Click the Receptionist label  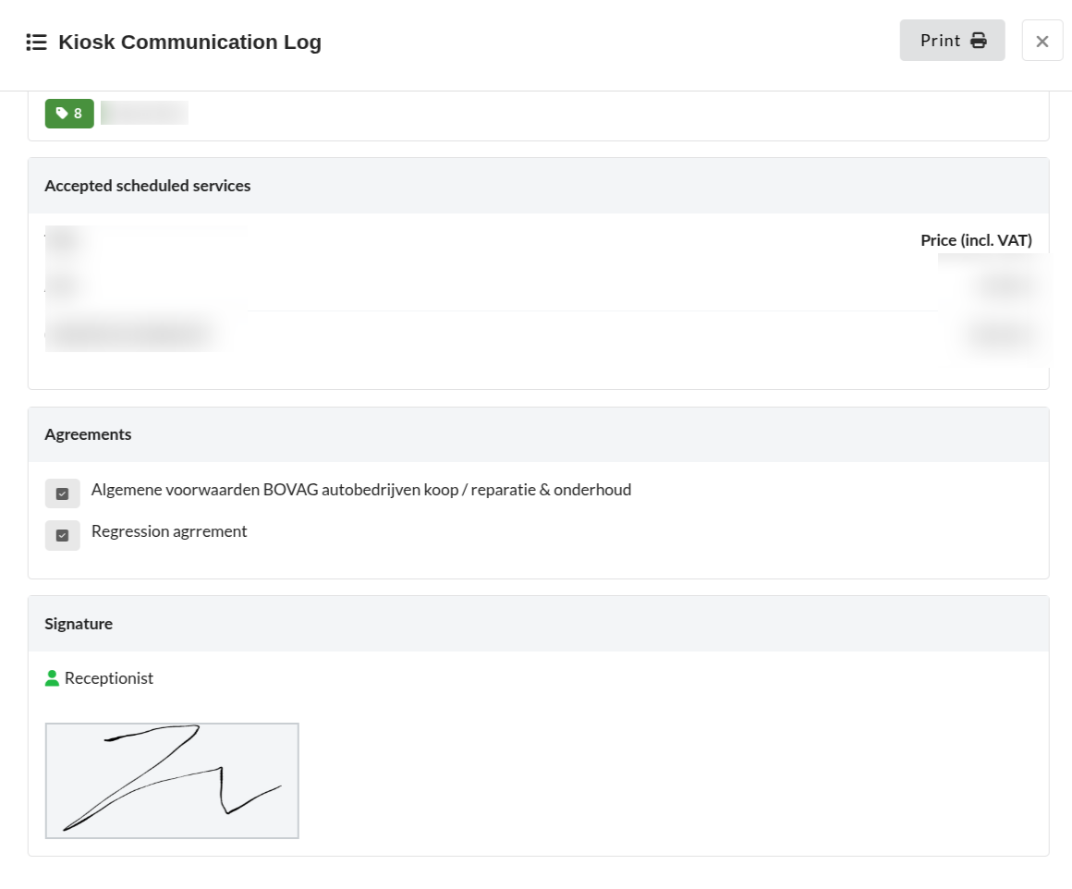109,678
